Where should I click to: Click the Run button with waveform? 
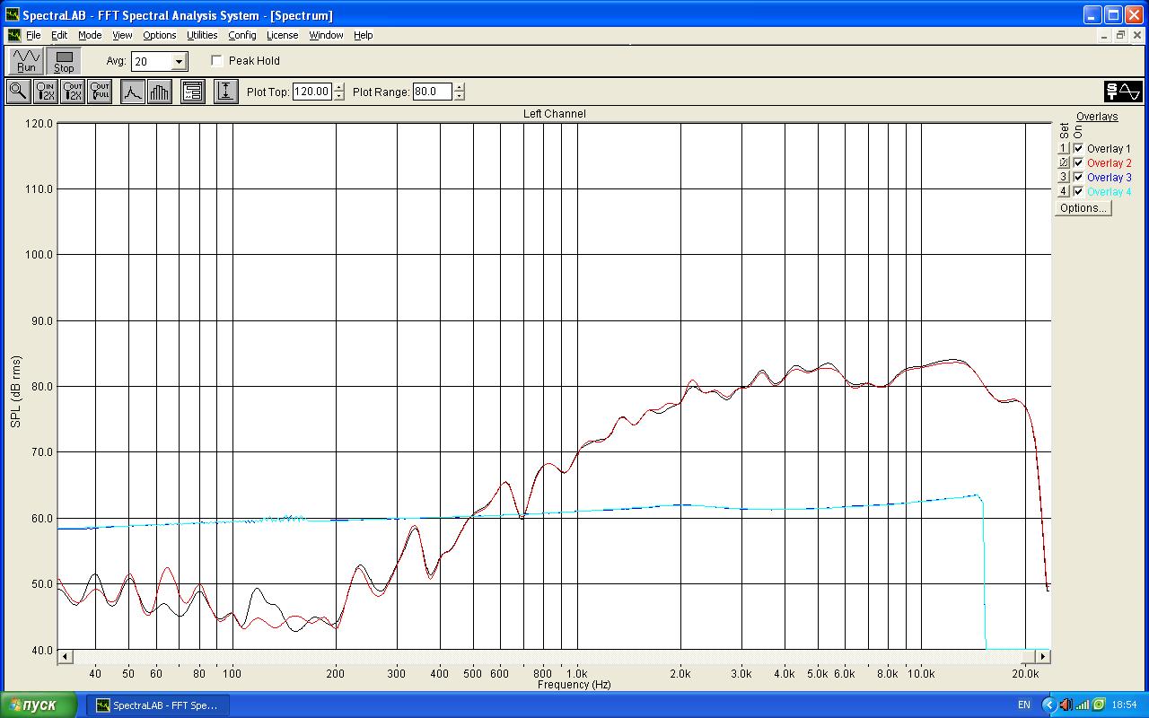[26, 61]
